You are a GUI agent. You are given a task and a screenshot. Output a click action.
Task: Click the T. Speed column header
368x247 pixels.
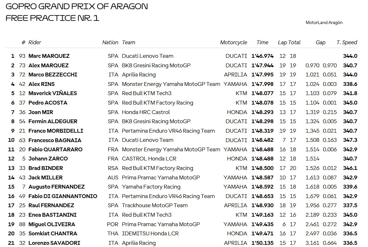[x=347, y=42]
